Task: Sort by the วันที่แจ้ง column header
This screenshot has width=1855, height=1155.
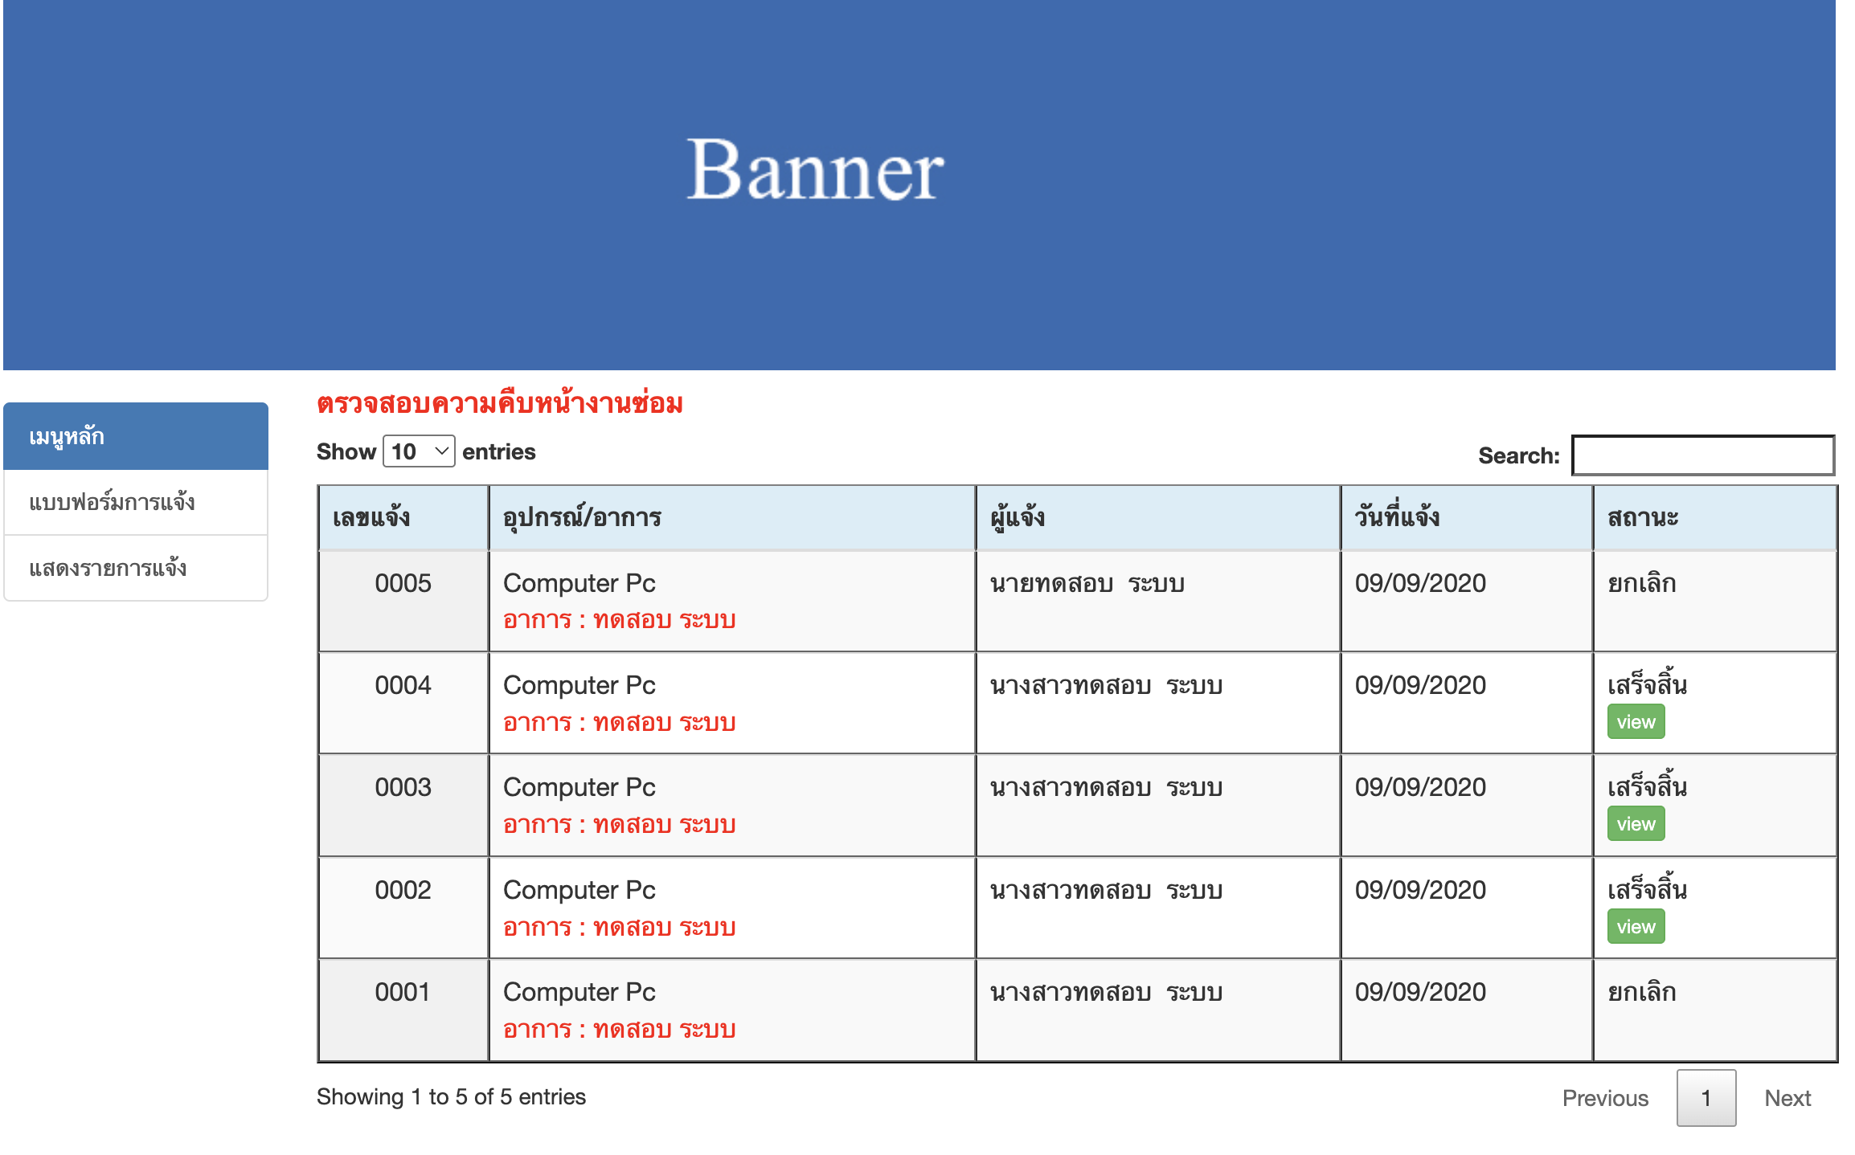Action: pos(1397,517)
